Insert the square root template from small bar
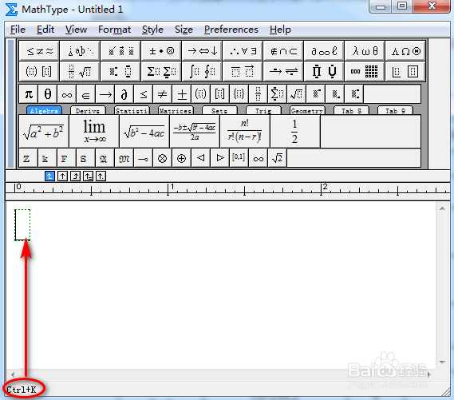 click(296, 94)
